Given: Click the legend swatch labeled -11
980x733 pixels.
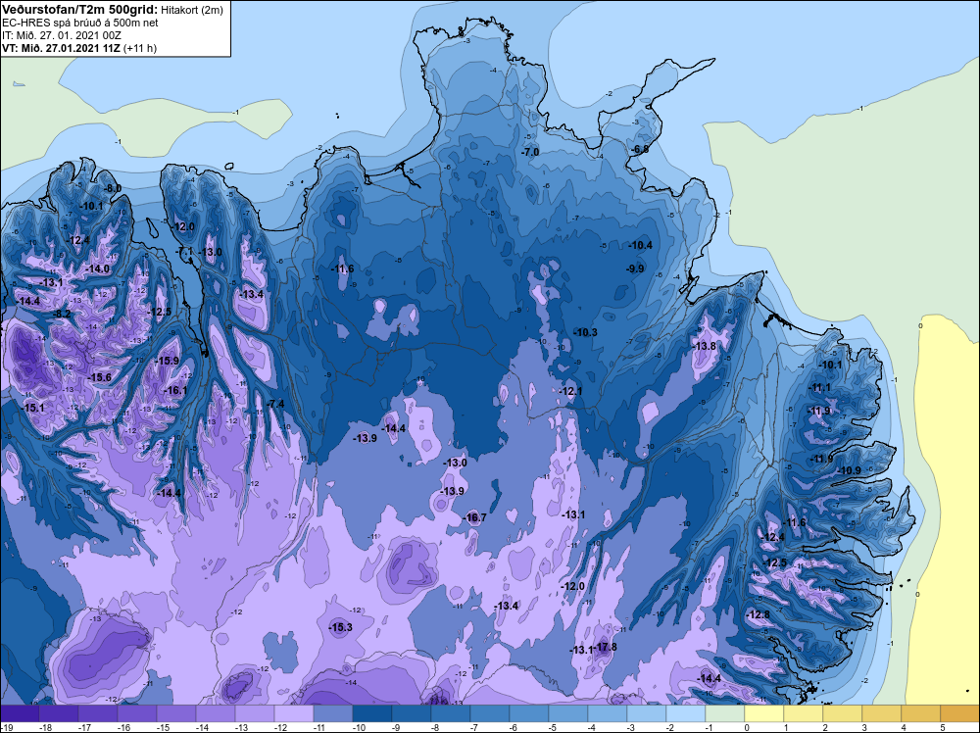Looking at the screenshot, I should [333, 714].
